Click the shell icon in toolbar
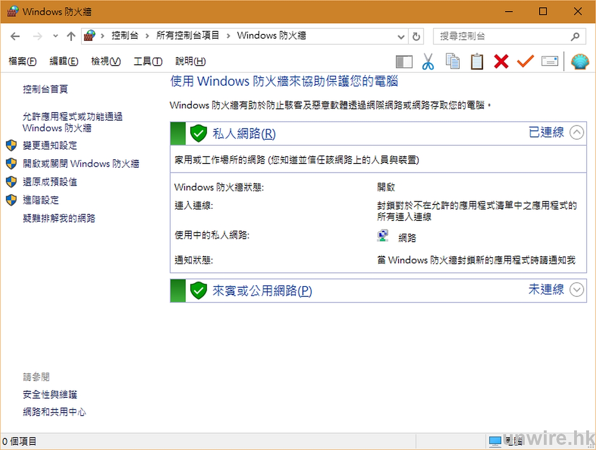This screenshot has width=596, height=450. pos(580,61)
